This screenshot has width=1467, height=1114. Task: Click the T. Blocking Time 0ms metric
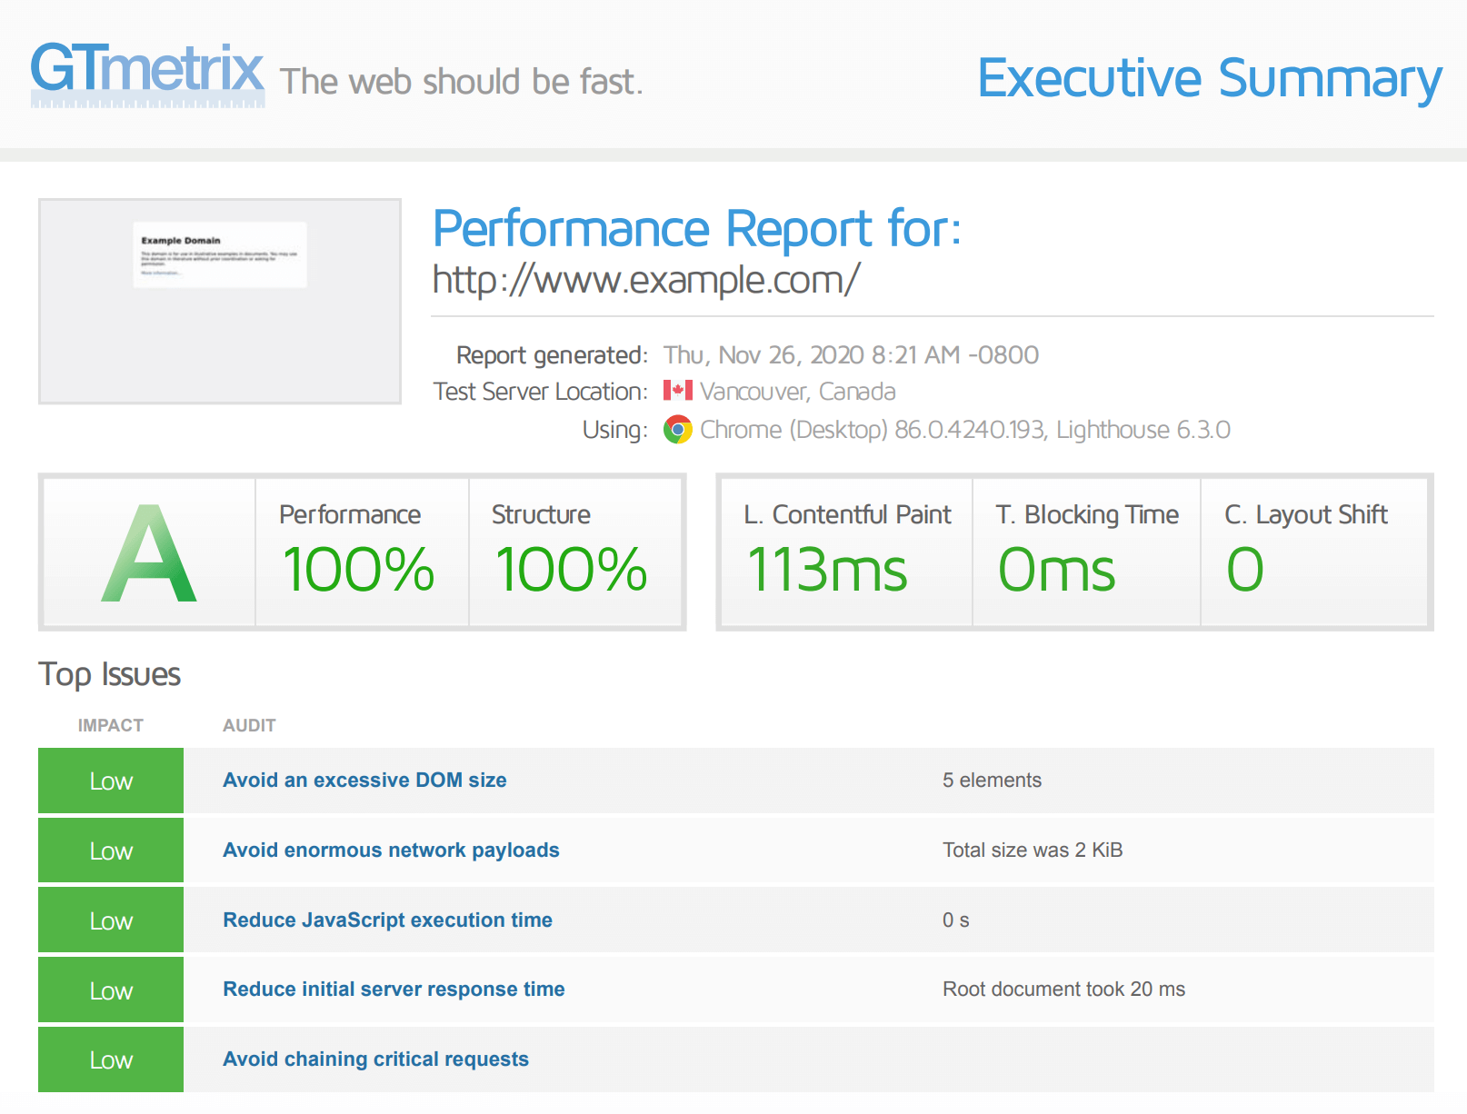pos(1056,570)
